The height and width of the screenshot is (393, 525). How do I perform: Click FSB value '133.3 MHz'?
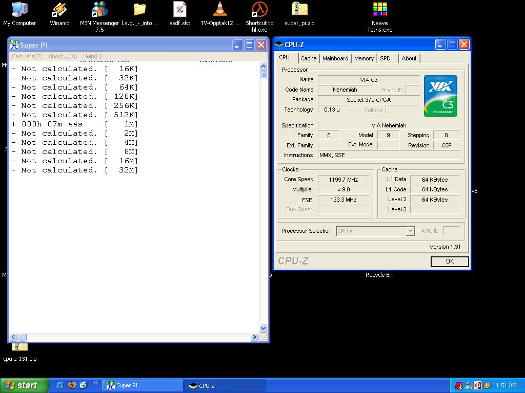point(344,200)
